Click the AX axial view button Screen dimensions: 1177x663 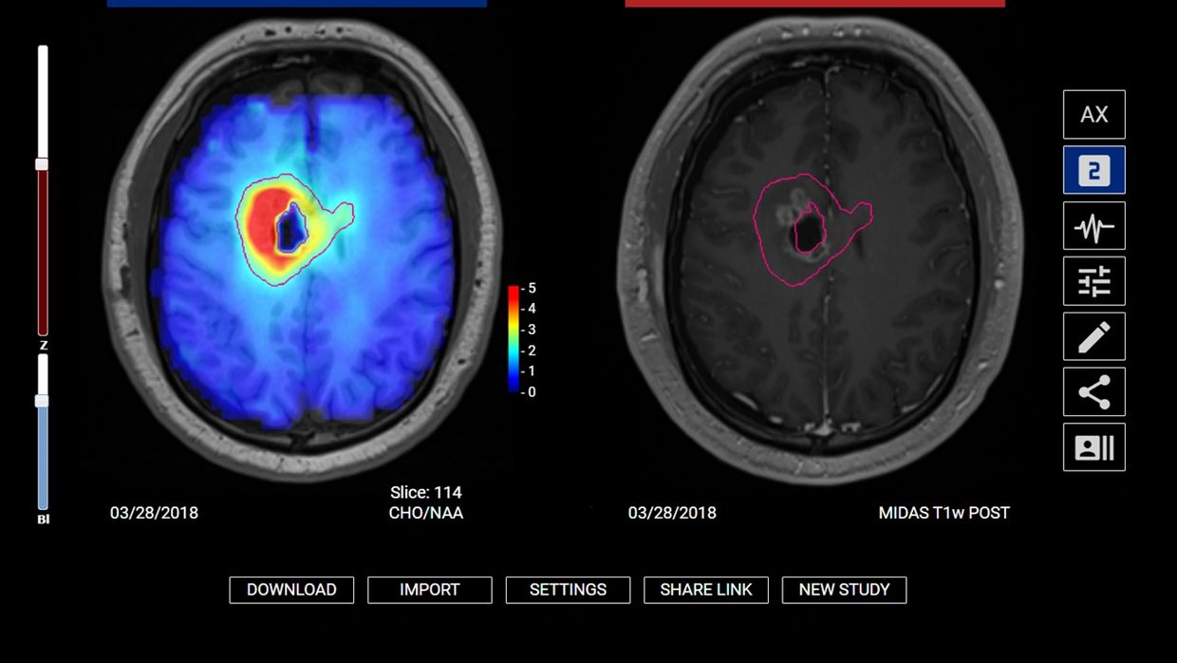click(1093, 115)
